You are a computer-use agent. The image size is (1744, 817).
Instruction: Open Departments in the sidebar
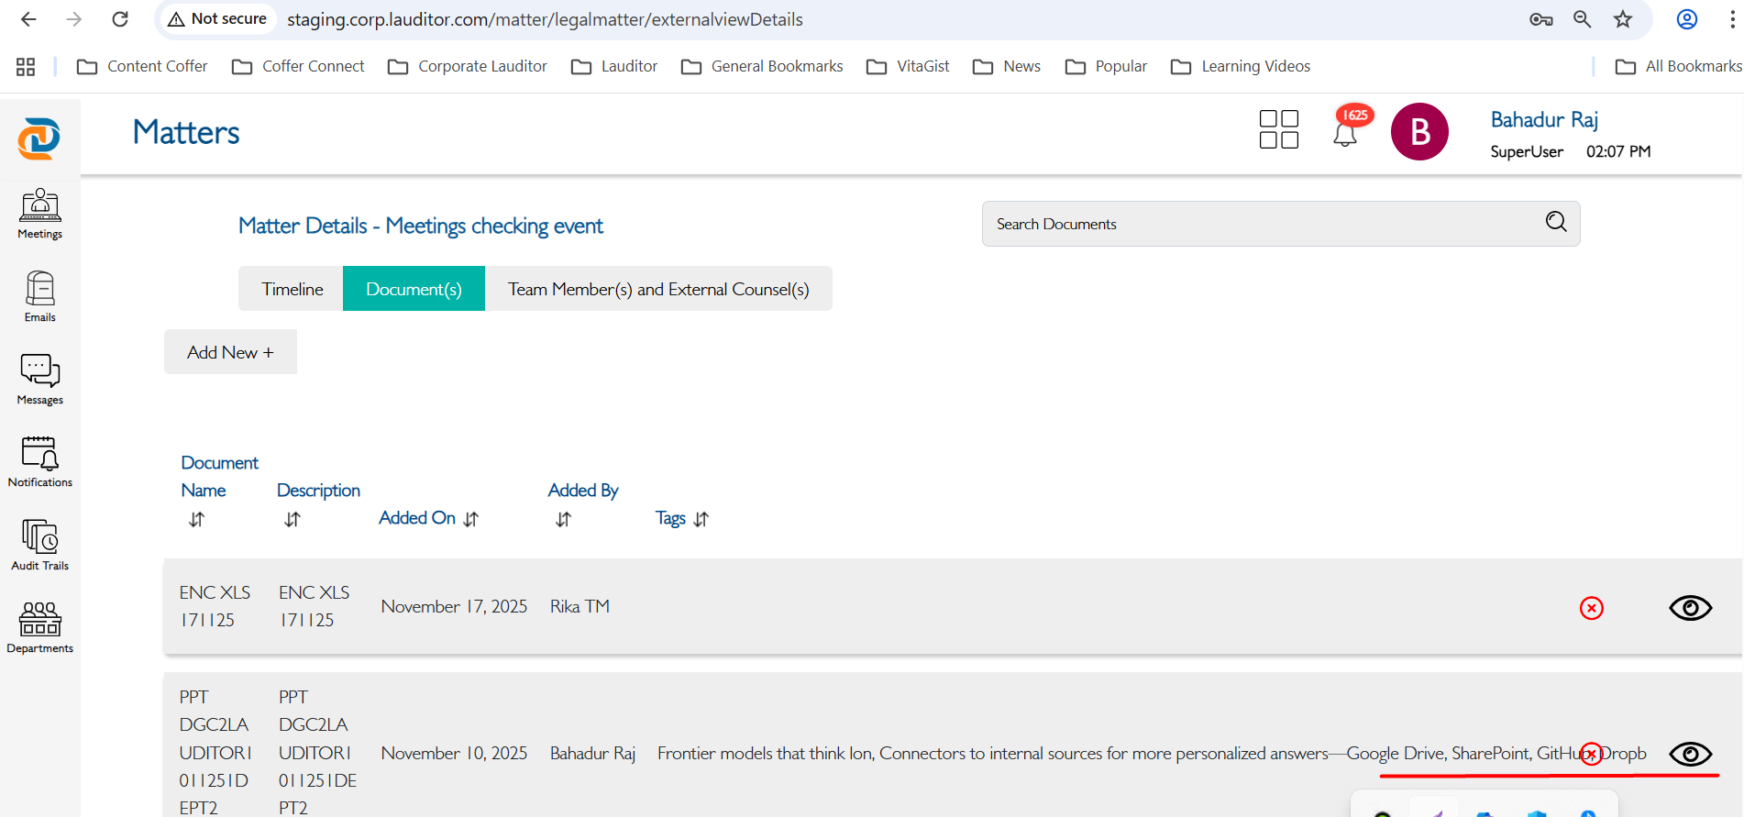pyautogui.click(x=40, y=627)
